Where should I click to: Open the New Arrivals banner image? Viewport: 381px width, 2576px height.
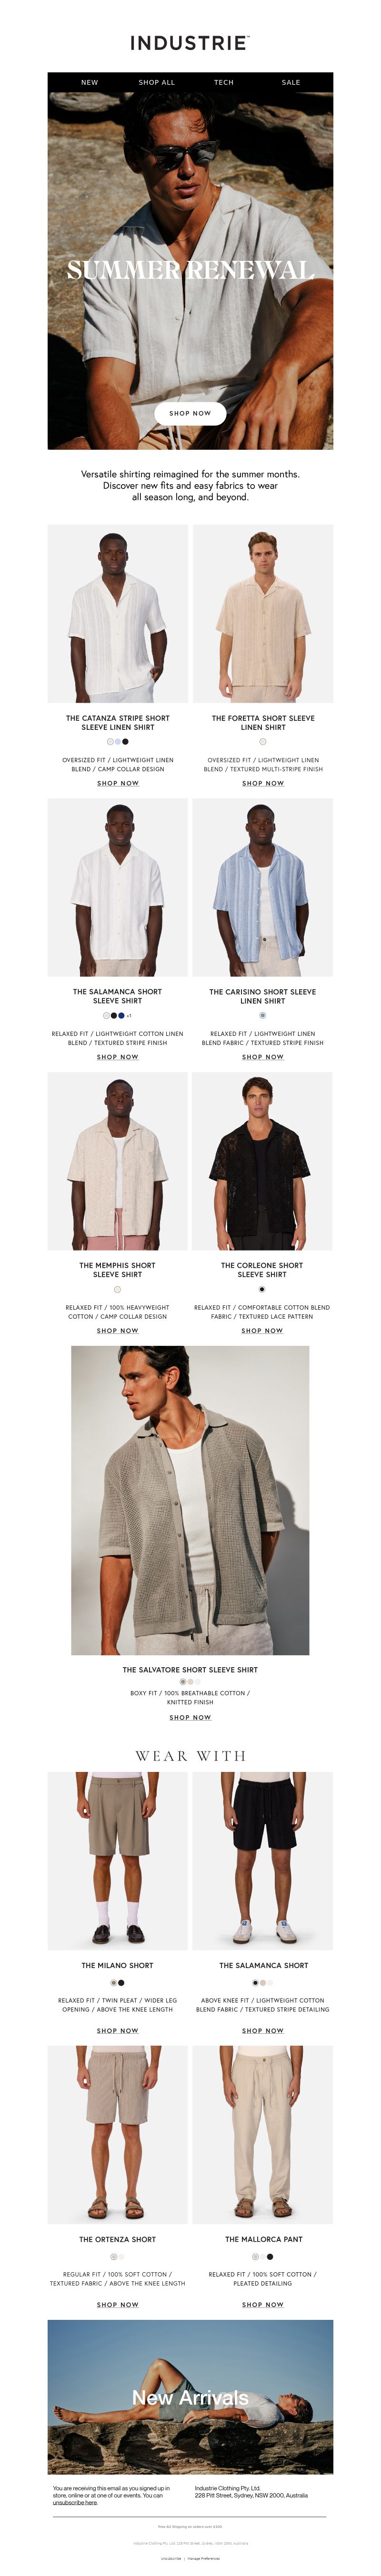[190, 2397]
